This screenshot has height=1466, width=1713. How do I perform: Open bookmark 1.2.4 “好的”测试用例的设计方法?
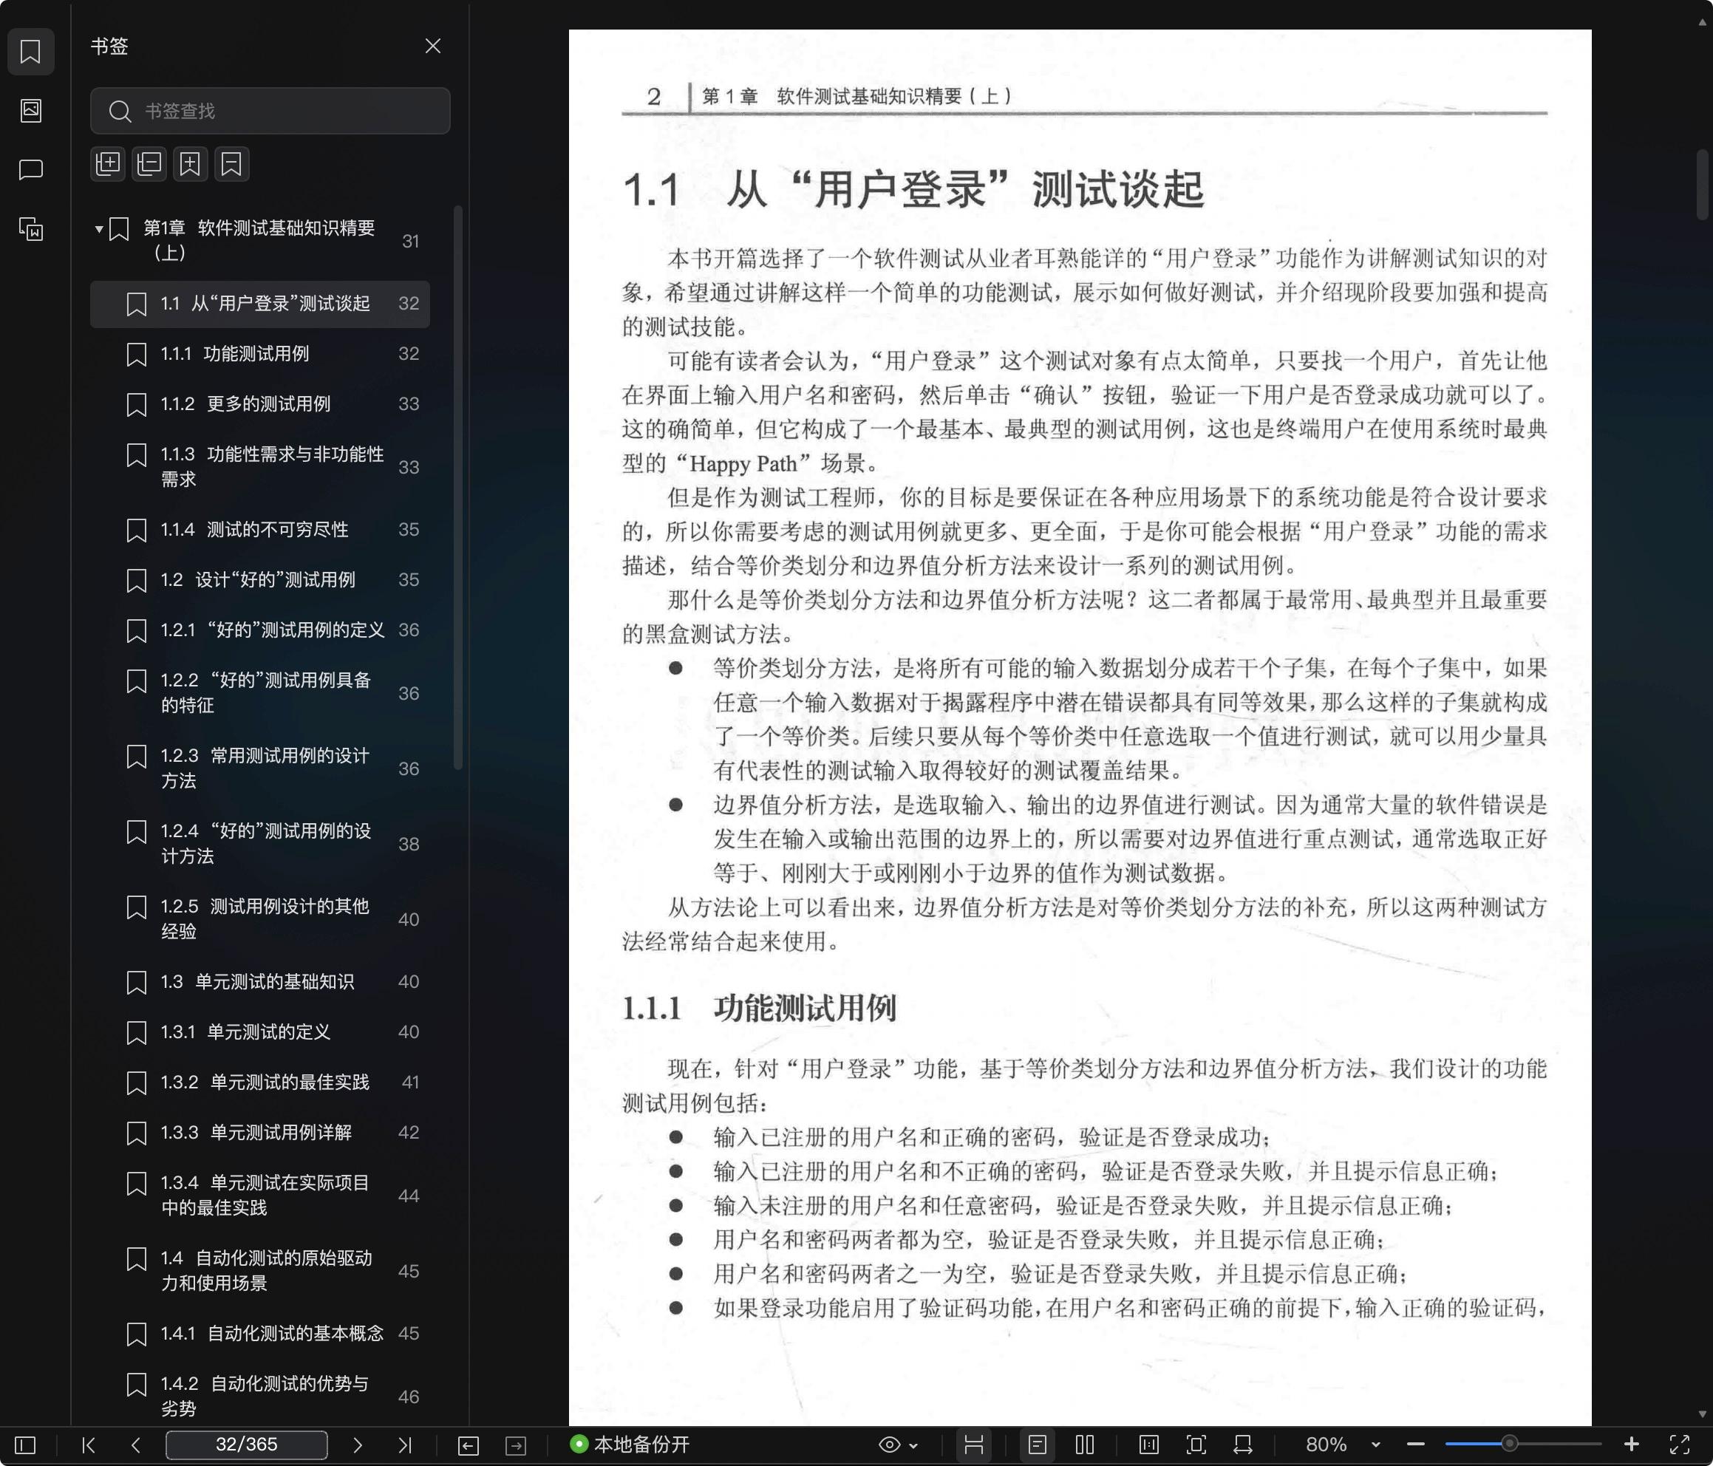tap(259, 843)
